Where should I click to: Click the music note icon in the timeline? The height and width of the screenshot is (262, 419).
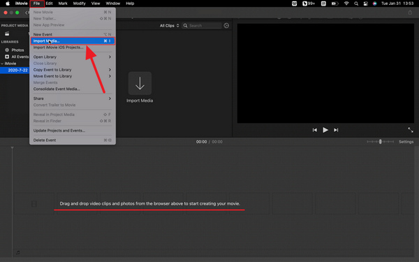[x=18, y=252]
